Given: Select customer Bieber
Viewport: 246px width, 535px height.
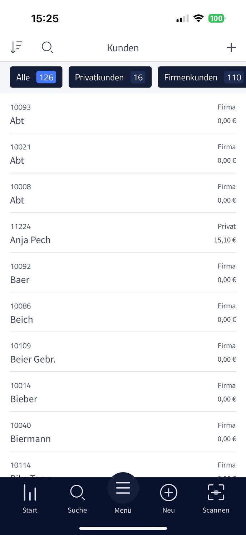Looking at the screenshot, I should point(123,392).
